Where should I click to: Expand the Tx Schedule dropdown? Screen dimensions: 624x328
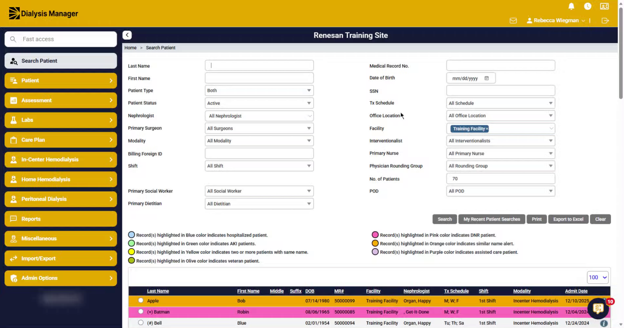[500, 103]
